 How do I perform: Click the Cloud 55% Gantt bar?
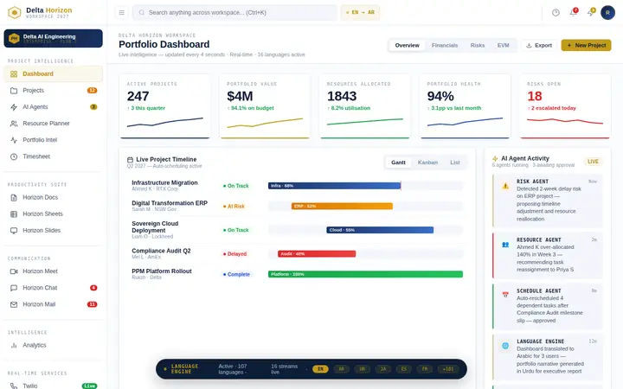click(x=380, y=230)
